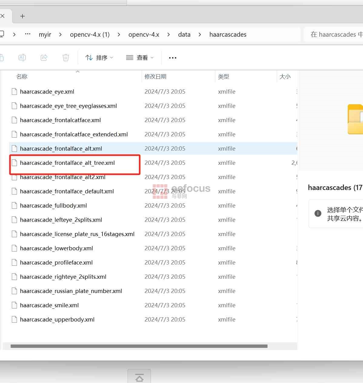This screenshot has width=363, height=383.
Task: Click the Share icon in toolbar
Action: tap(44, 58)
